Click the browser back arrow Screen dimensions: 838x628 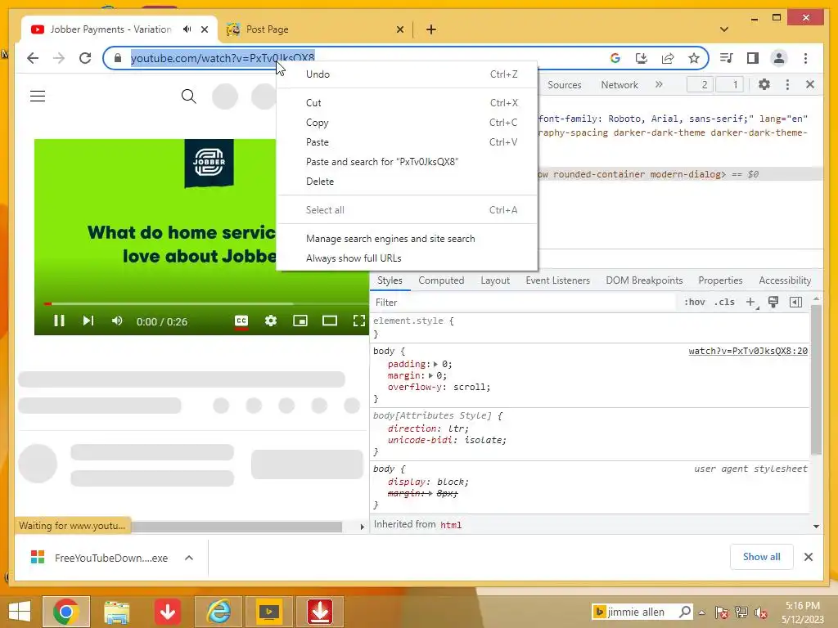tap(33, 58)
